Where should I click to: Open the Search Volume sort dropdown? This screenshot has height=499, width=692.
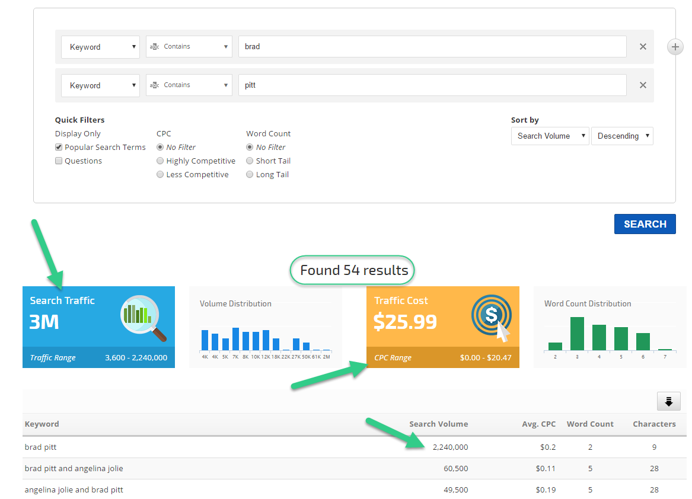coord(550,136)
